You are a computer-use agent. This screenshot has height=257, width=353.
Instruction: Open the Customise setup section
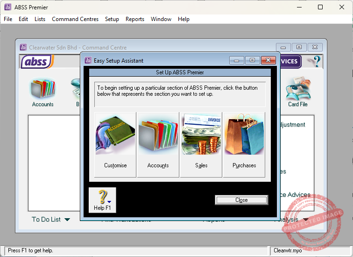pos(115,144)
